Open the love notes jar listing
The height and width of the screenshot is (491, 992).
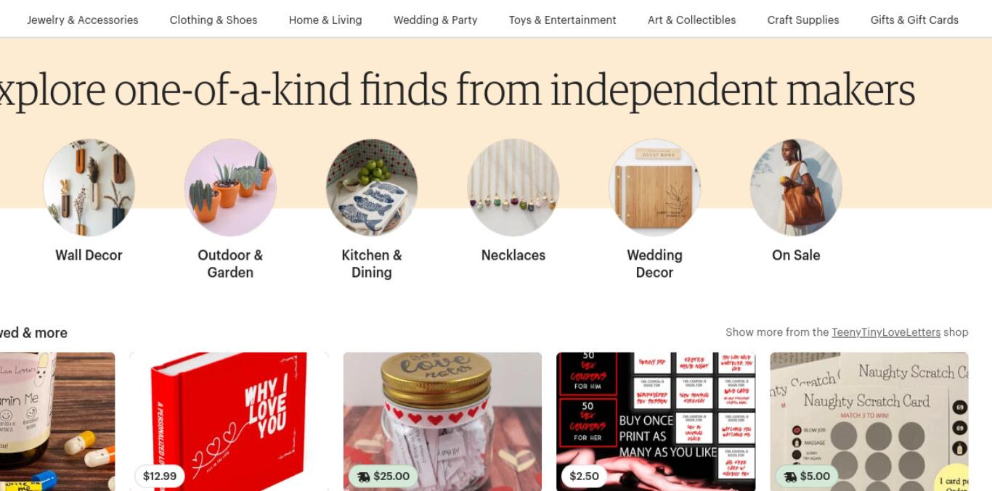coord(442,421)
